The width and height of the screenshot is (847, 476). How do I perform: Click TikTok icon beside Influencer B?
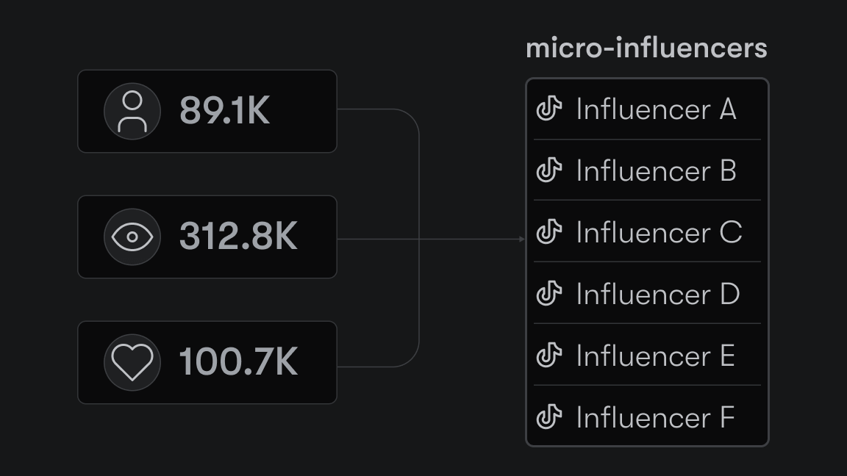pyautogui.click(x=548, y=170)
